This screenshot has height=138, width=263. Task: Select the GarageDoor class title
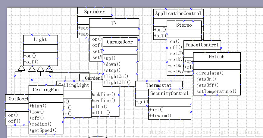tap(120, 42)
